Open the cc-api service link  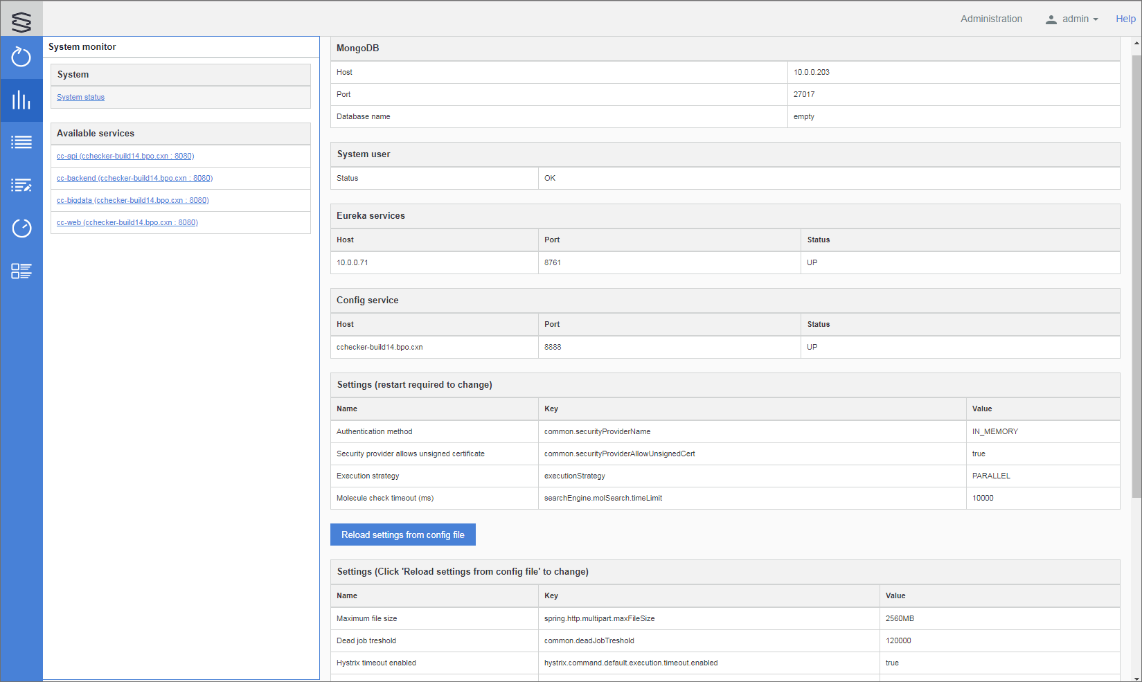(x=125, y=156)
